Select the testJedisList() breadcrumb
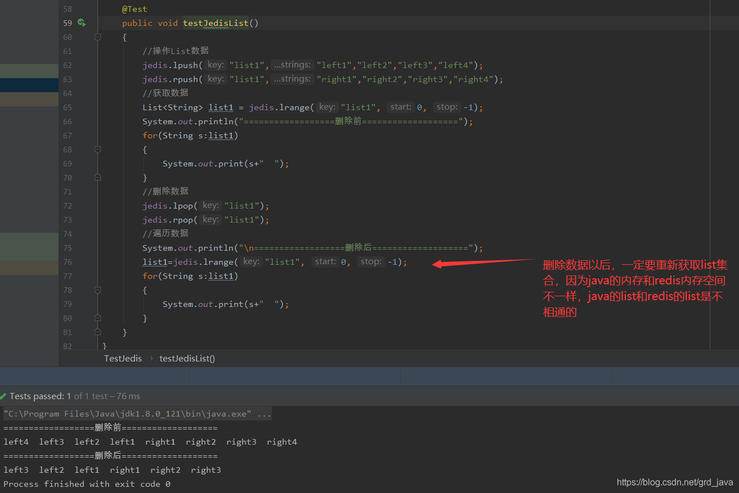 [187, 358]
